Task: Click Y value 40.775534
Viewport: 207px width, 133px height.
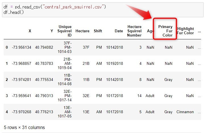Action: click(x=44, y=80)
